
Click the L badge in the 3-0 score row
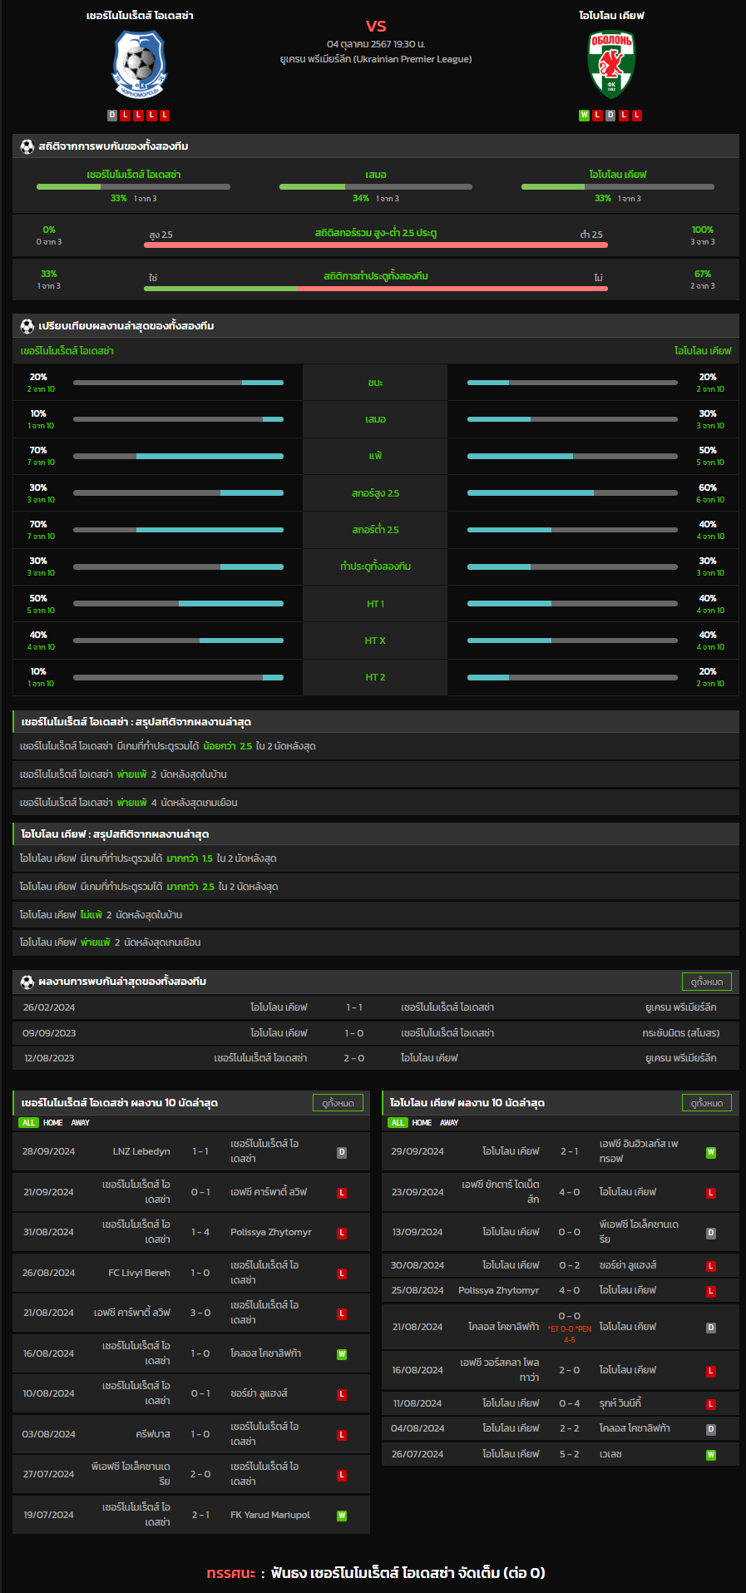coord(342,1313)
